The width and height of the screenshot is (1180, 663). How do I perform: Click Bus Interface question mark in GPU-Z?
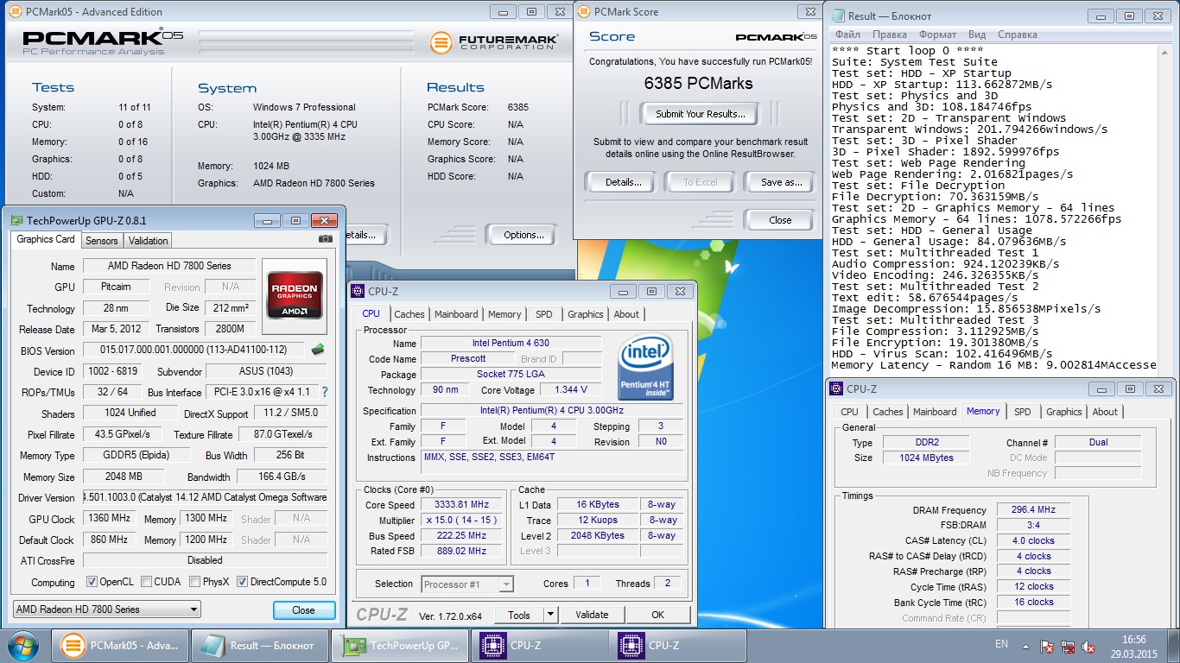(x=325, y=392)
